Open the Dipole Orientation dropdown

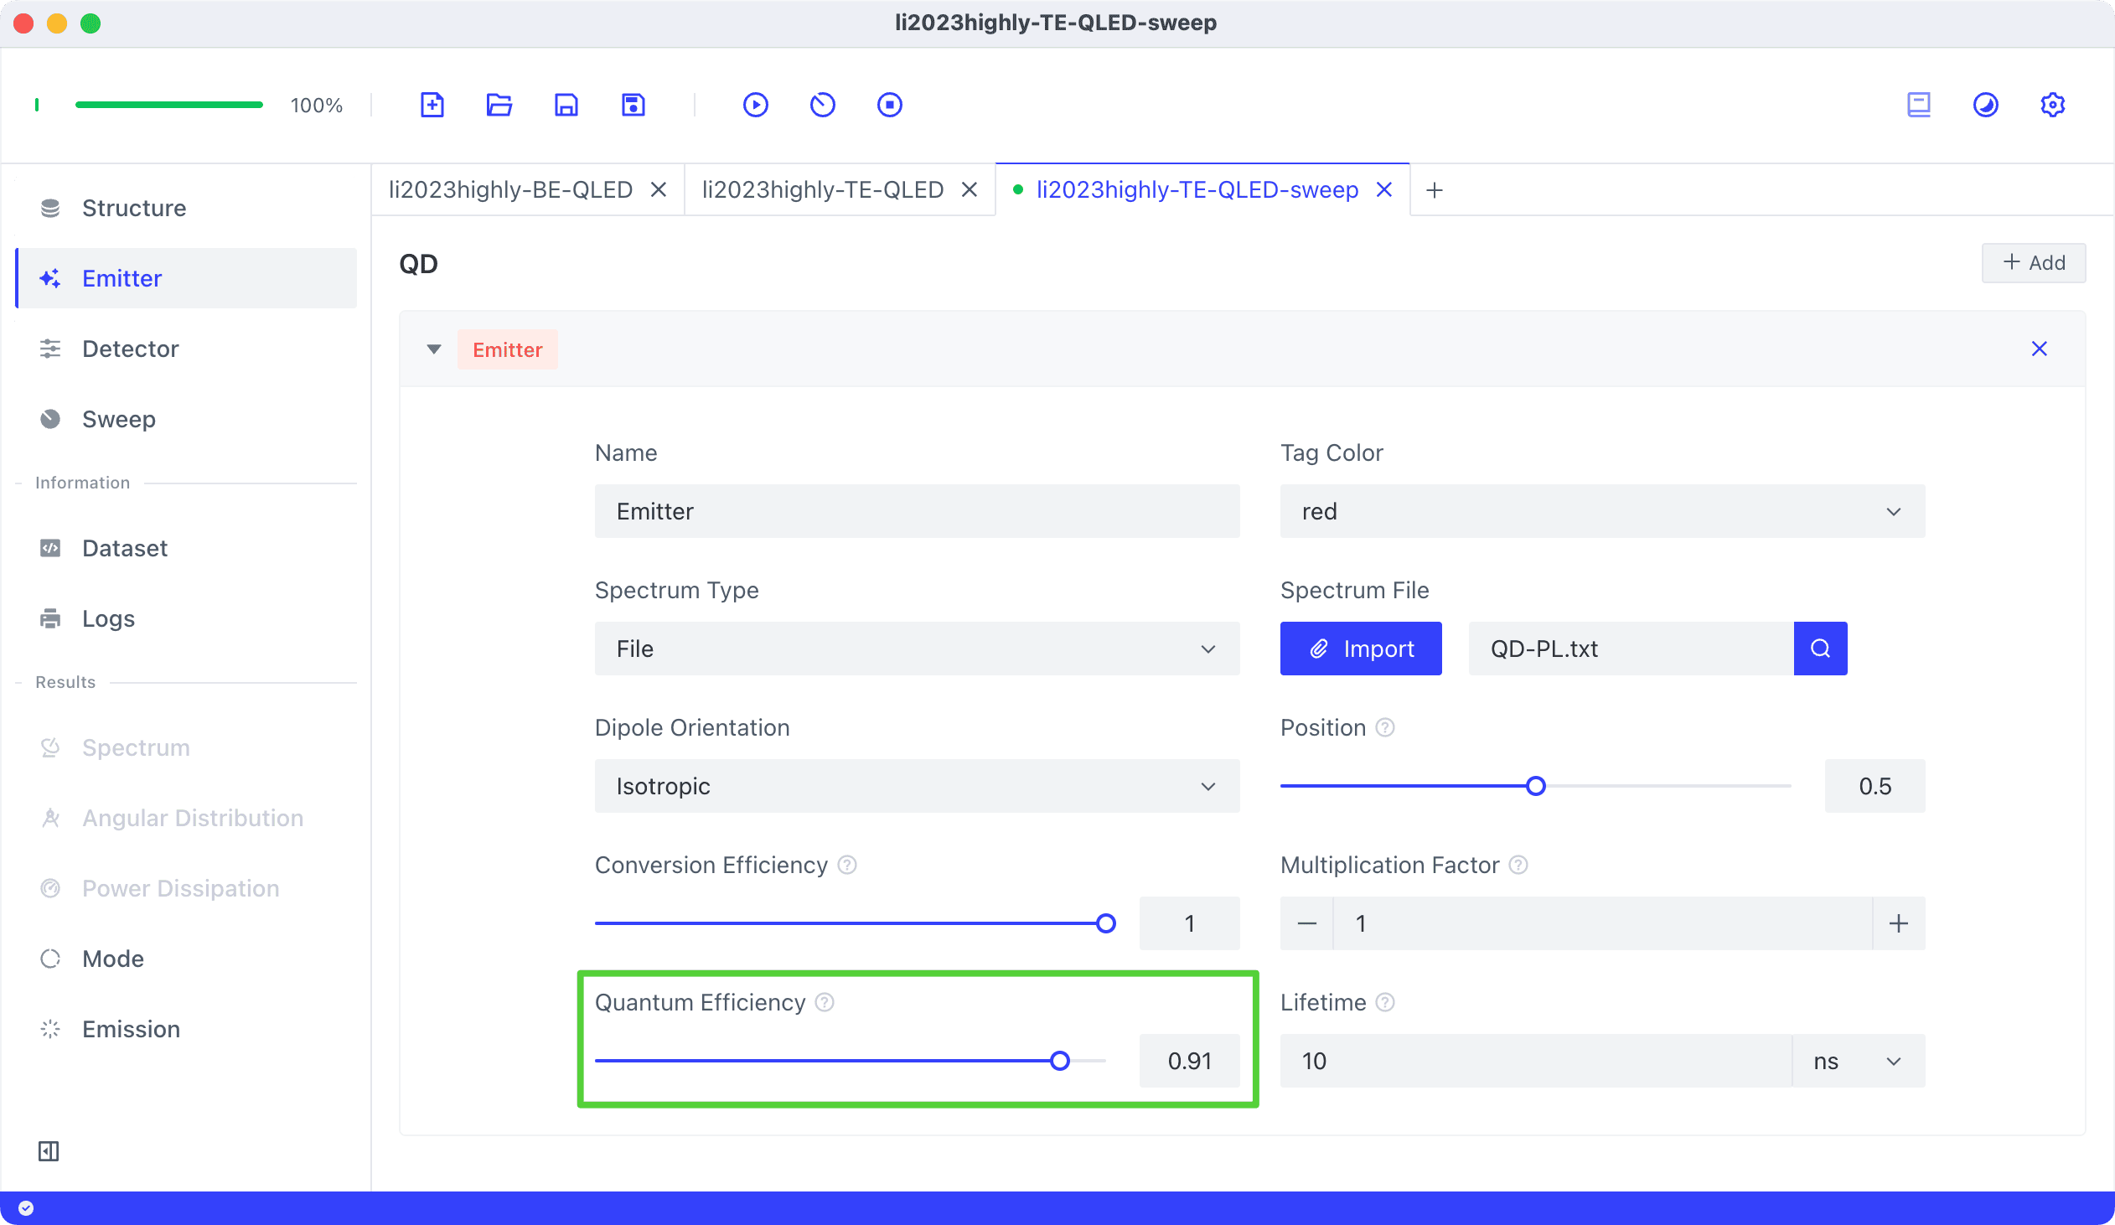(x=918, y=786)
